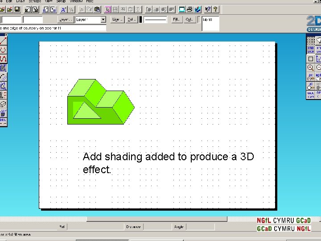Select the hatch Fill area tool
This screenshot has height=241, width=321.
pos(3,68)
